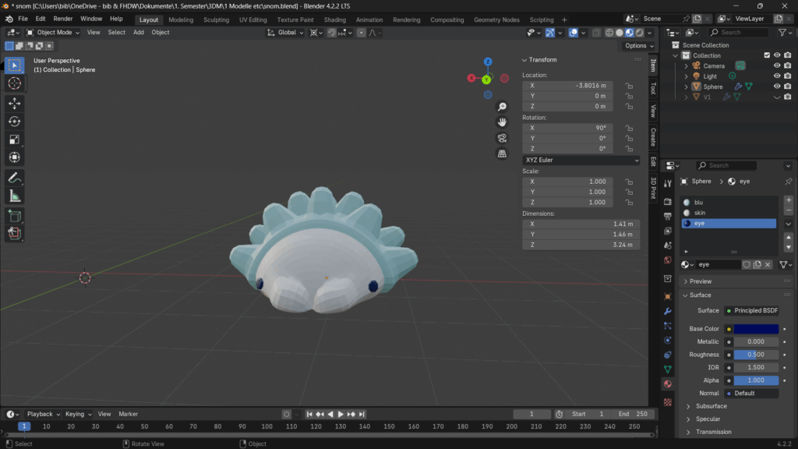Select the 3D Cursor tool

(x=14, y=83)
